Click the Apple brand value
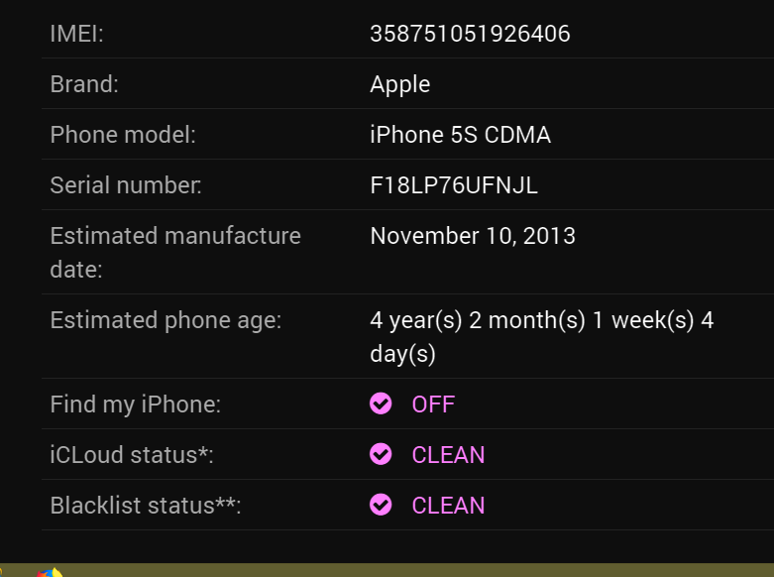Screen dimensions: 774x577 coord(399,84)
